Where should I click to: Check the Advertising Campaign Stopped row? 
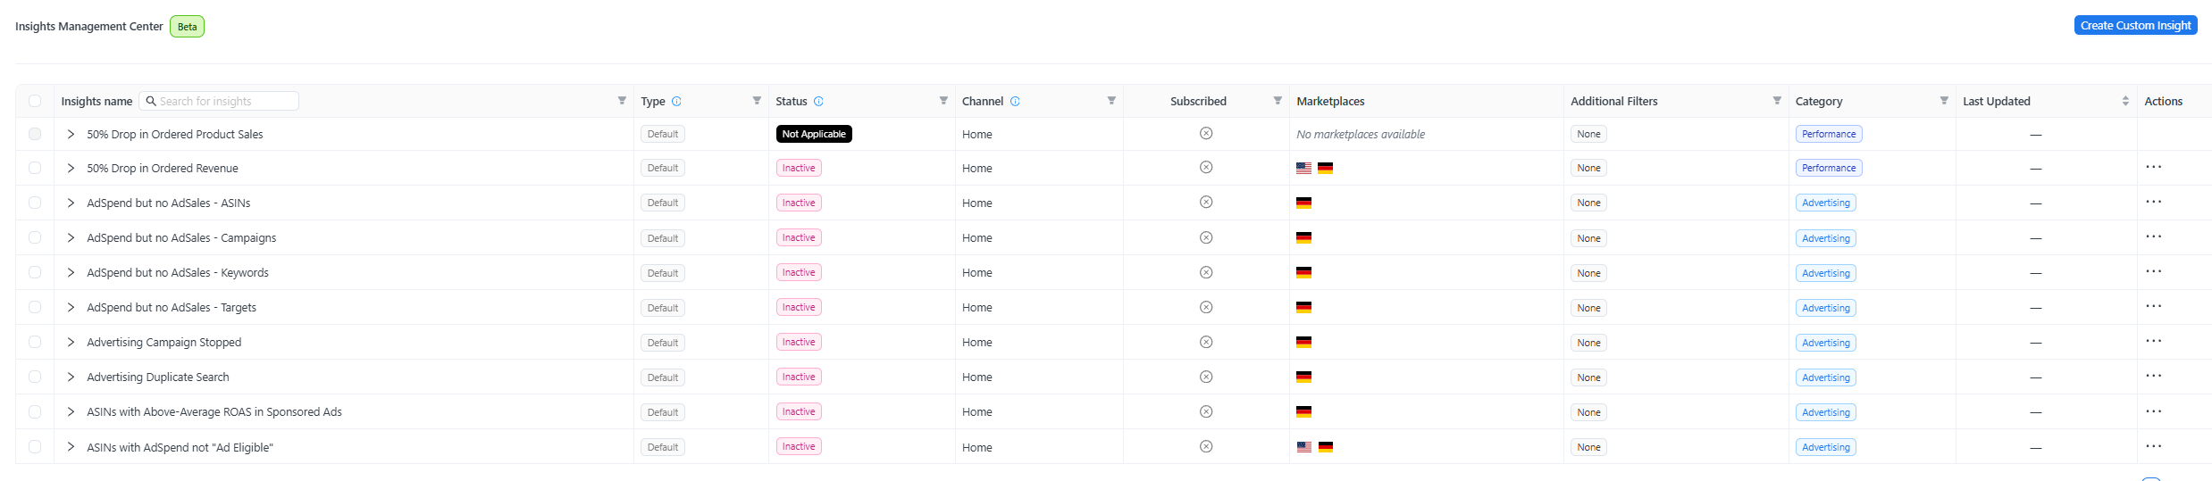coord(35,342)
